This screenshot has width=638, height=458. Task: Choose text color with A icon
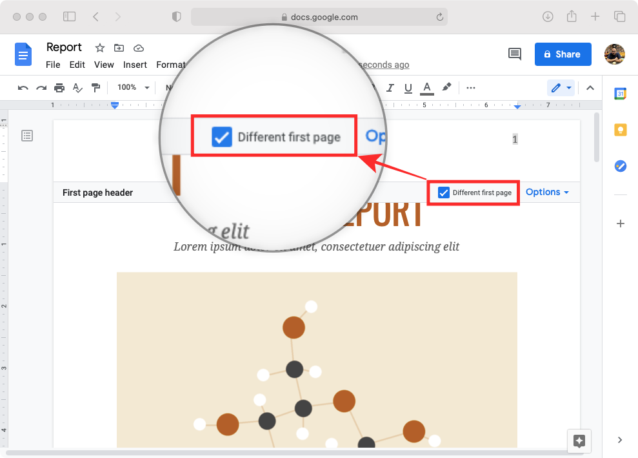point(426,88)
